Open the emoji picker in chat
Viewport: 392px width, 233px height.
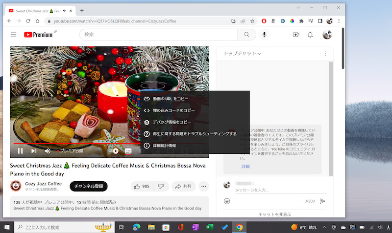[227, 201]
